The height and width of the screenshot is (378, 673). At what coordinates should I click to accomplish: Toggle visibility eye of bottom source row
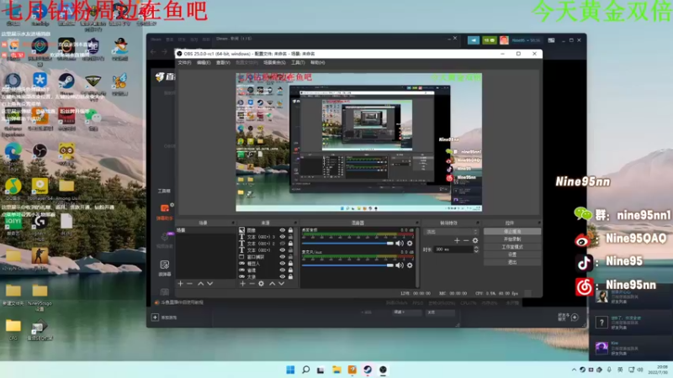283,277
